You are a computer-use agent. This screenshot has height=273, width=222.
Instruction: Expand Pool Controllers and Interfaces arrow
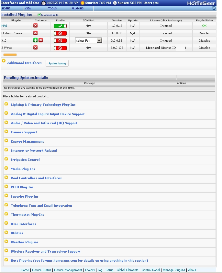tap(6, 177)
